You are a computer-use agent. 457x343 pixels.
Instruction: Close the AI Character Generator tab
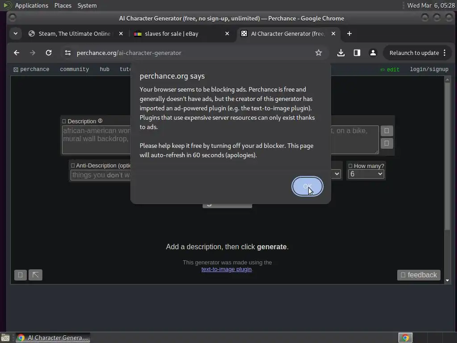click(x=333, y=33)
